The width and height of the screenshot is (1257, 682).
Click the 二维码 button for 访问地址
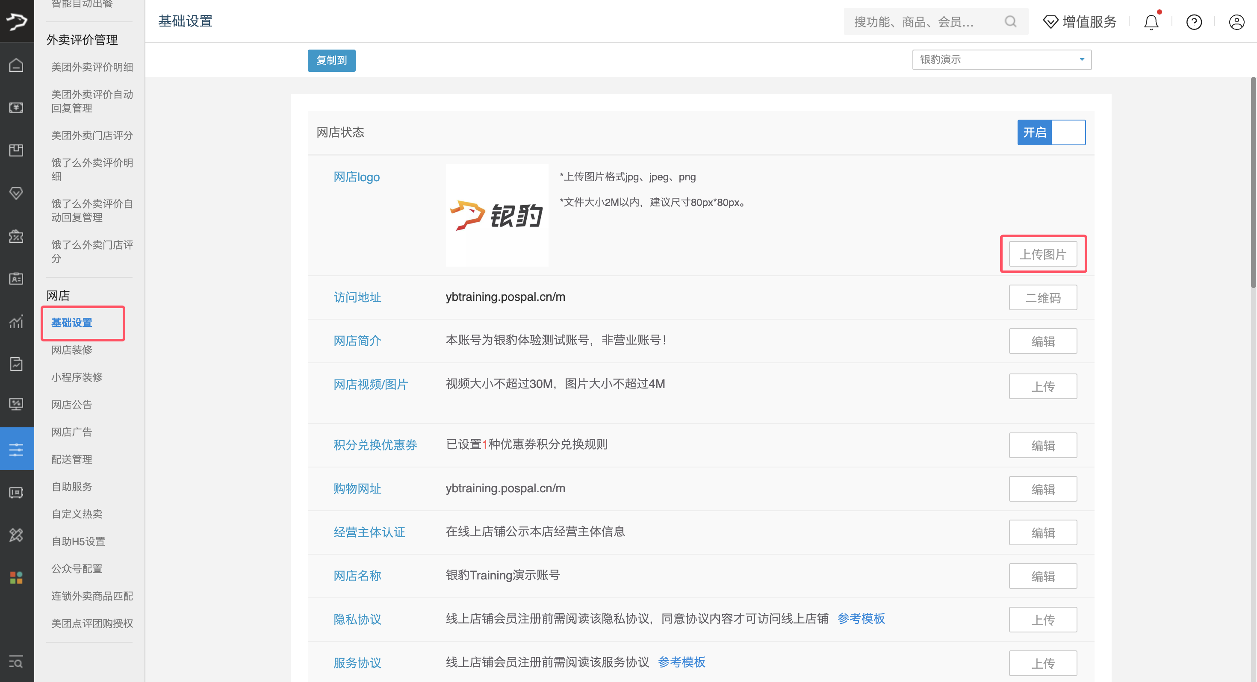[1043, 297]
